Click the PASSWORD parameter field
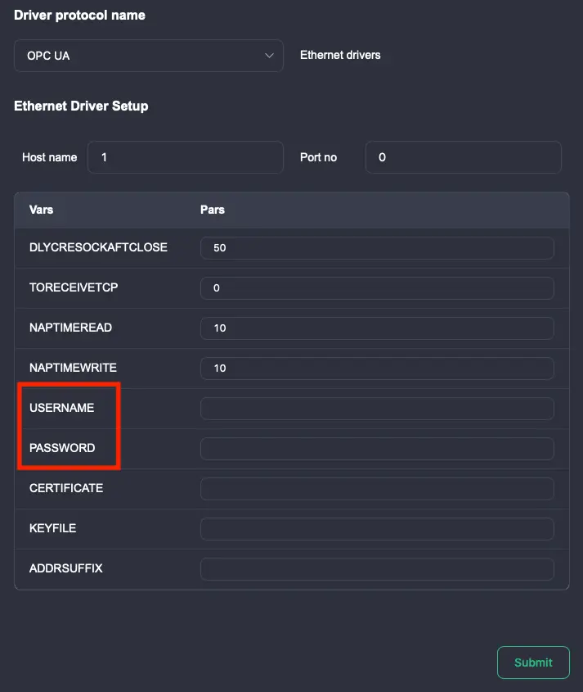 point(377,449)
